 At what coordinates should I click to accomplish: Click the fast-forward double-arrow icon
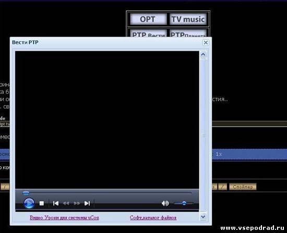77,203
